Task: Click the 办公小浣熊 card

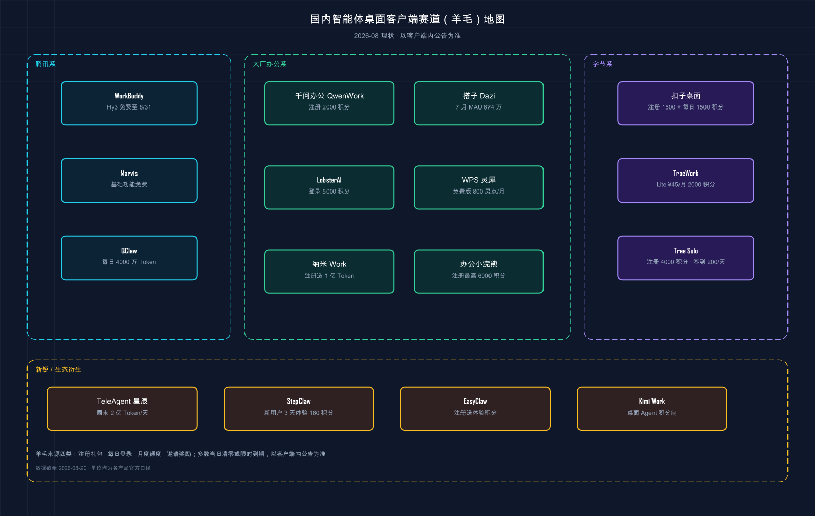Action: 479,271
